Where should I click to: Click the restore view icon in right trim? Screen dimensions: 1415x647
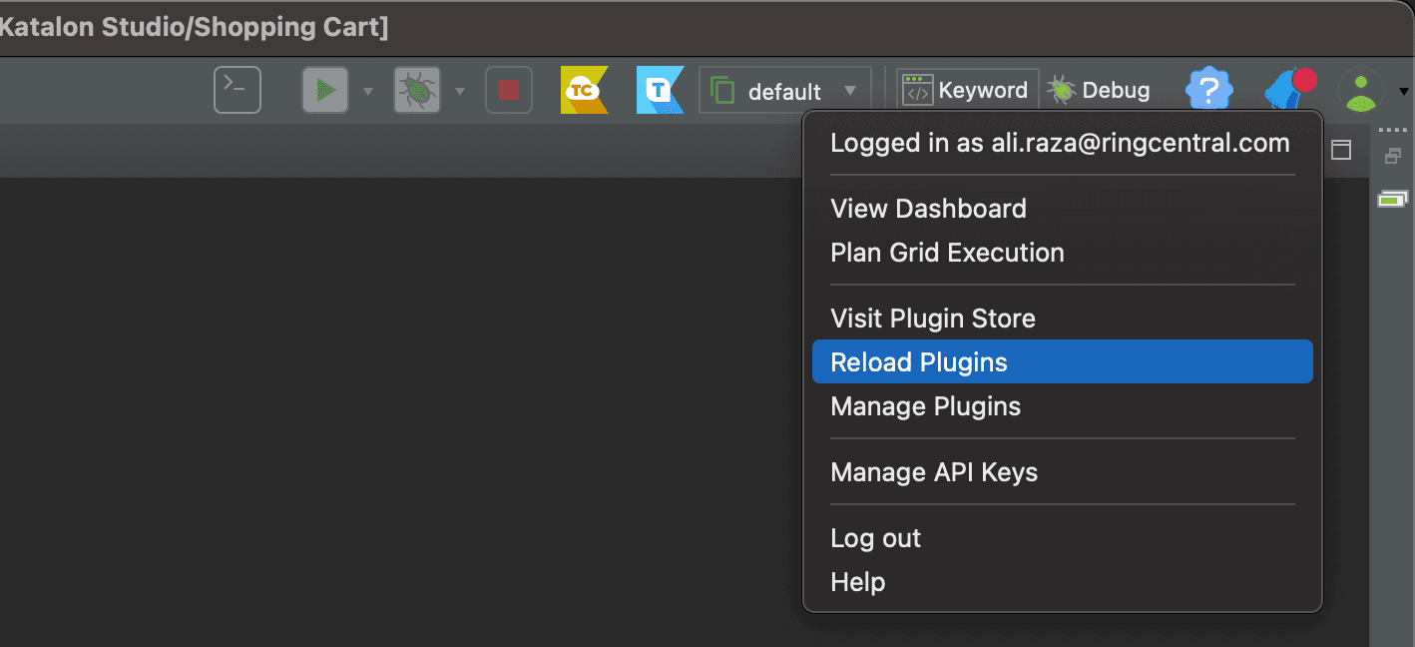tap(1393, 156)
